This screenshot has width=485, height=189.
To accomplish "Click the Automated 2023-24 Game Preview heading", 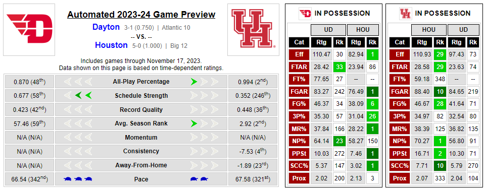I will coord(141,15).
